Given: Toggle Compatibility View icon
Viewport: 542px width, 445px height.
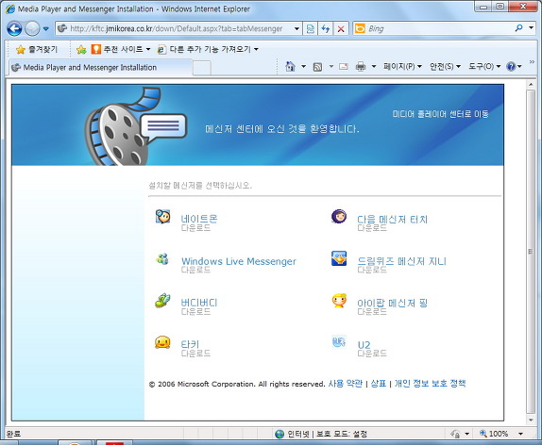Looking at the screenshot, I should tap(310, 28).
